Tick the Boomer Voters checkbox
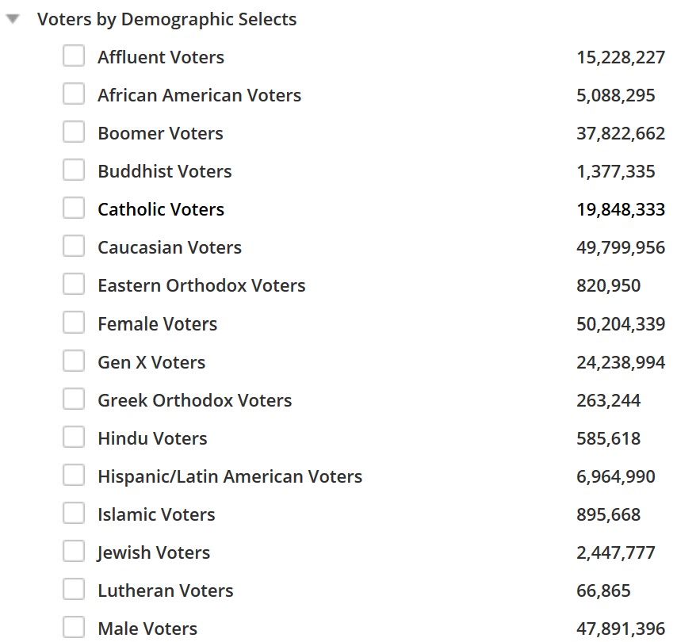 pyautogui.click(x=74, y=132)
